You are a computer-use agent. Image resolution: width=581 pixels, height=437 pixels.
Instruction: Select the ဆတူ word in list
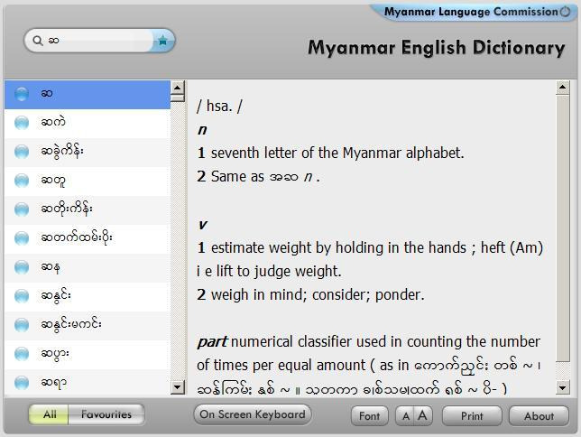(88, 181)
